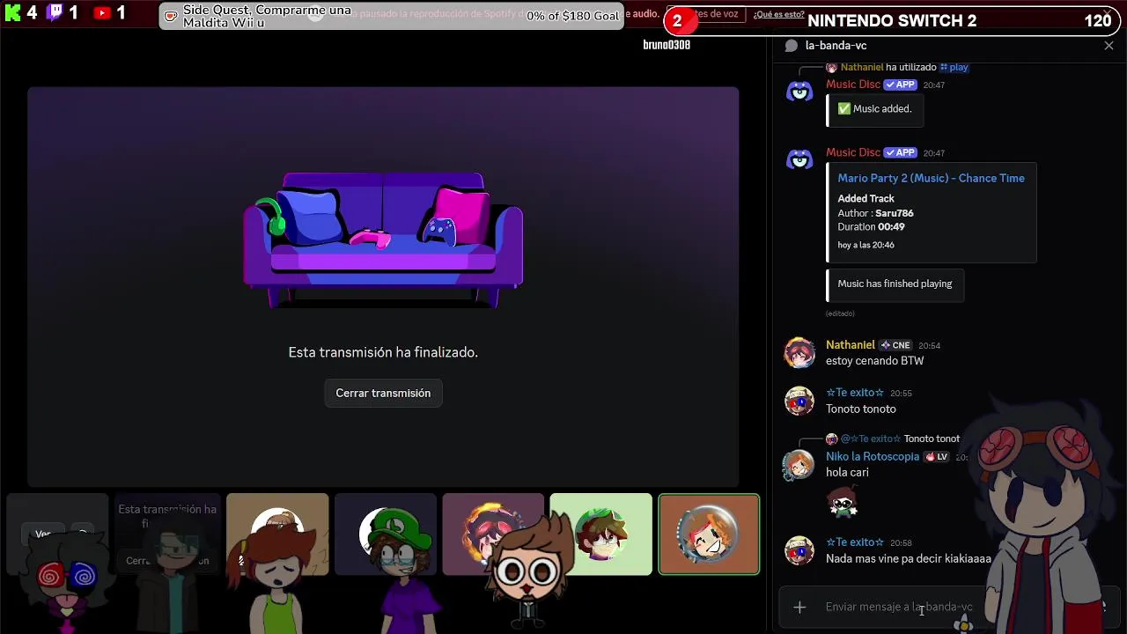Click Nathaniel's name in the 'ha utilizado' line
The width and height of the screenshot is (1127, 634).
tap(861, 67)
